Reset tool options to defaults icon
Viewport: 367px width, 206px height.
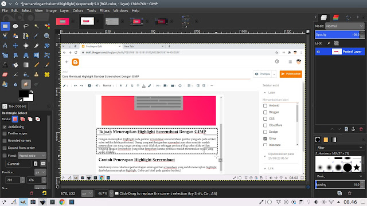click(44, 193)
